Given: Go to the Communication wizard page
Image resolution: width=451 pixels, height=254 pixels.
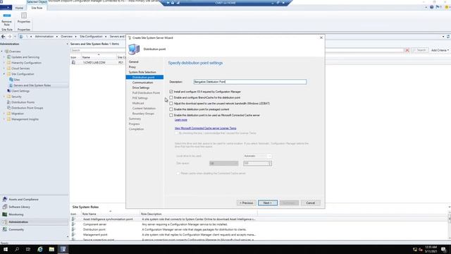Looking at the screenshot, I should 142,83.
